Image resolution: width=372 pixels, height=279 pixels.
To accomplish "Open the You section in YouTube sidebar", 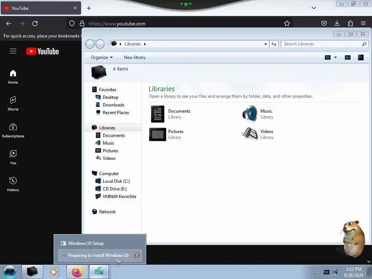I will coord(13,157).
